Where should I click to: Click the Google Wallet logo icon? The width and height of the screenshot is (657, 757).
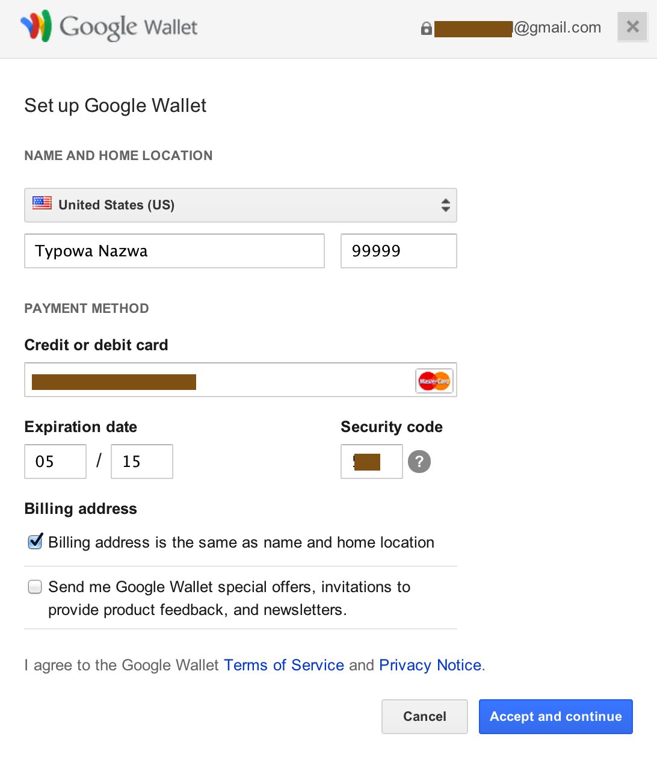coord(36,26)
